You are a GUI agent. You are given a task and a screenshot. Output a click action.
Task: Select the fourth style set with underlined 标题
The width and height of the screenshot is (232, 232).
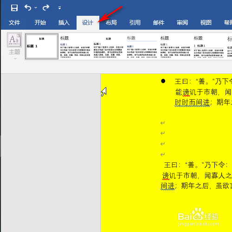142,46
